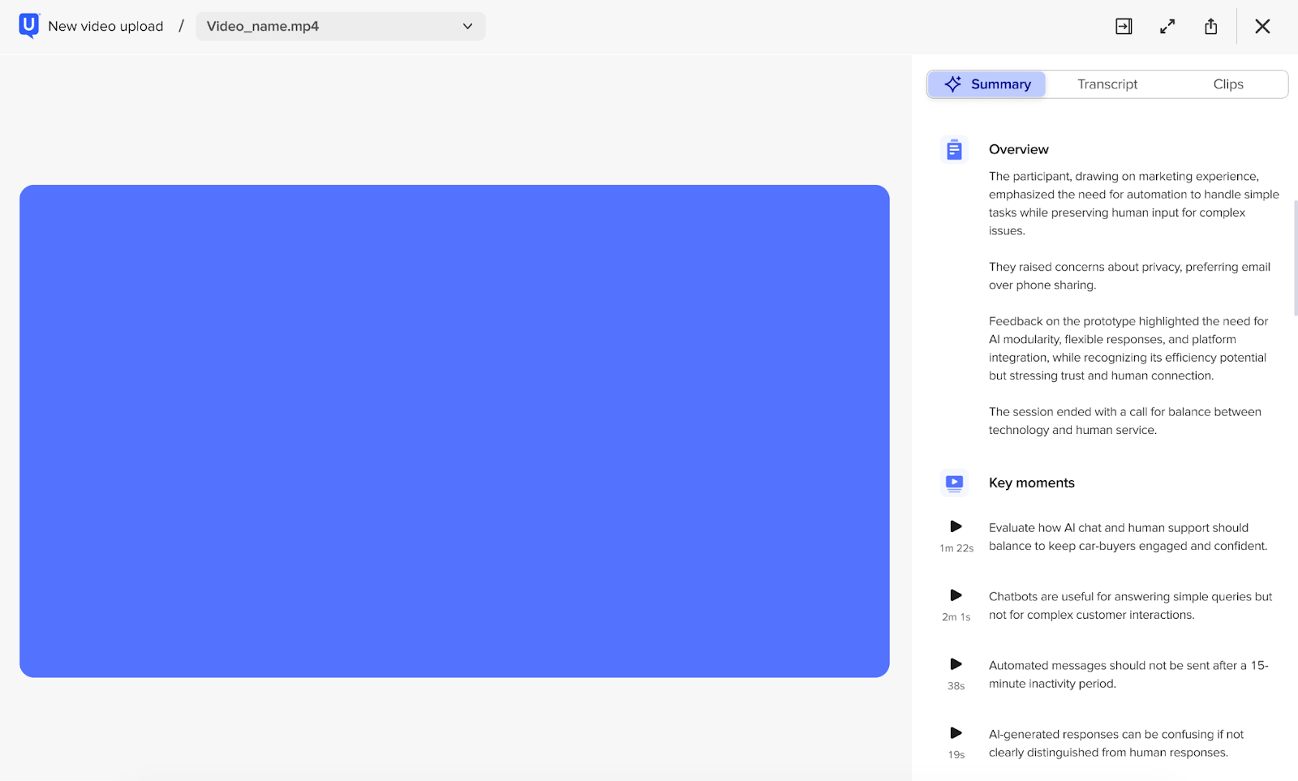Click the blue video player area

454,431
